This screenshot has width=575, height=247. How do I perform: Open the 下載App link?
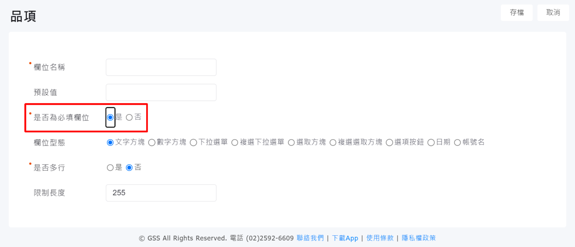tap(345, 238)
